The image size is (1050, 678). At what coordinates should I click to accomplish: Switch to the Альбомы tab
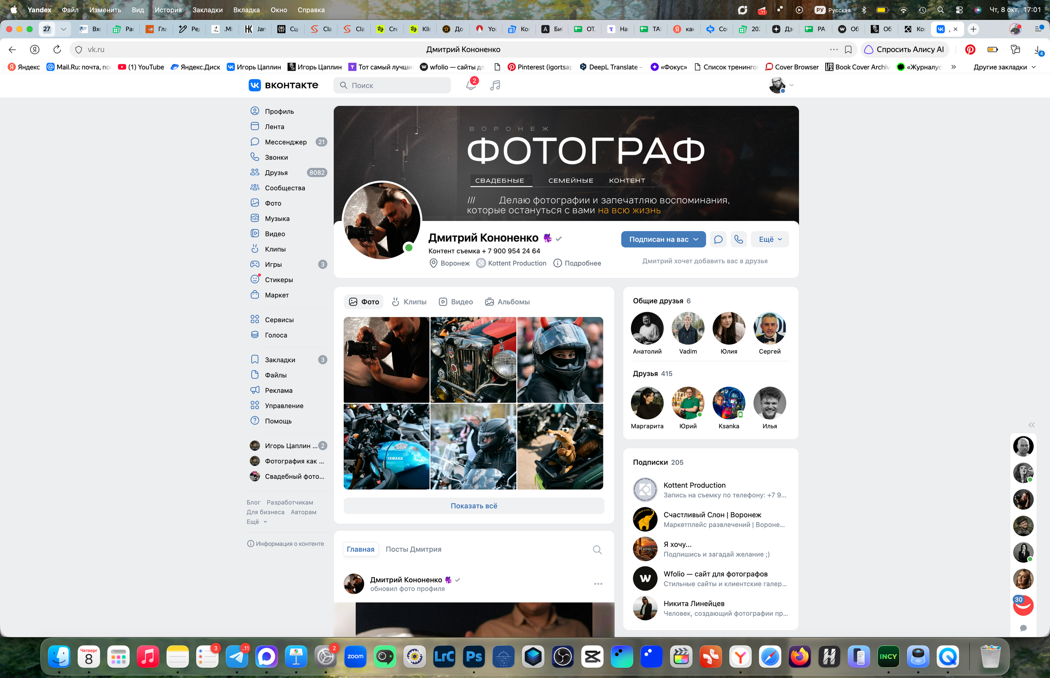click(507, 302)
